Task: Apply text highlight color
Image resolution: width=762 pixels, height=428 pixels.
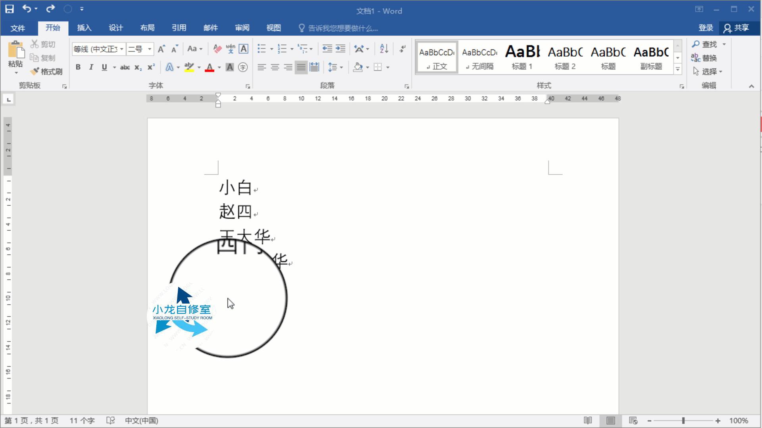Action: [189, 67]
